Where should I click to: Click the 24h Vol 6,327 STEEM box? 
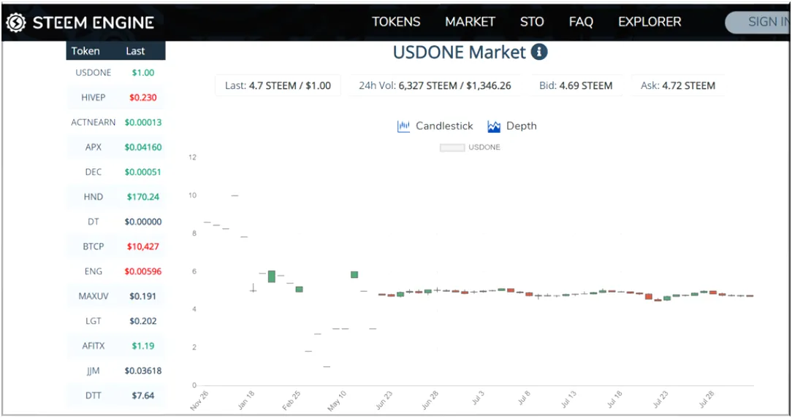(x=435, y=86)
